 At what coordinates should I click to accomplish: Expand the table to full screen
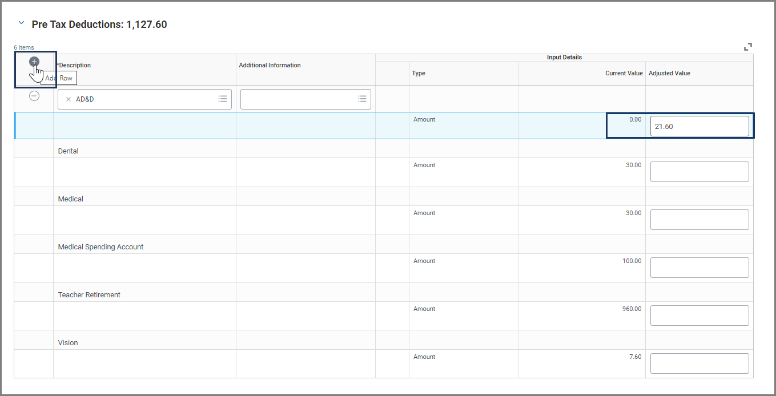click(x=748, y=47)
